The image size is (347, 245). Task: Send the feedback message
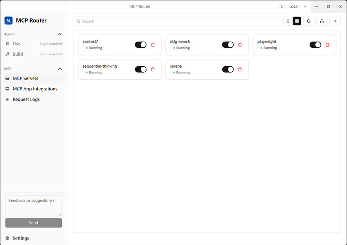34,223
